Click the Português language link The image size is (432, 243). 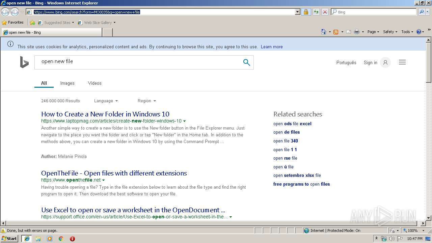tap(346, 62)
